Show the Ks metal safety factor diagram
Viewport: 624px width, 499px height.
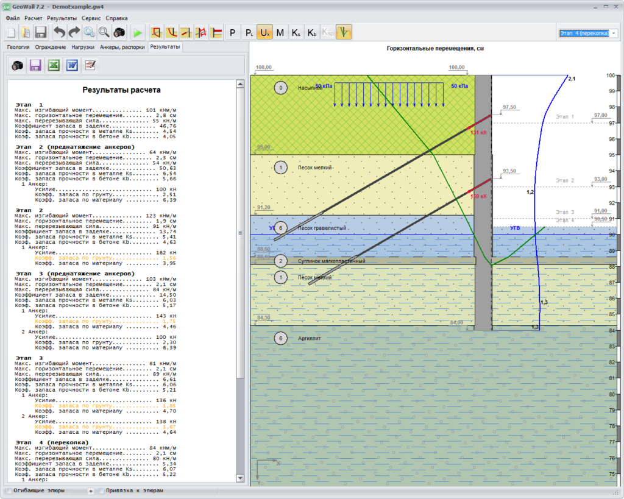point(296,32)
